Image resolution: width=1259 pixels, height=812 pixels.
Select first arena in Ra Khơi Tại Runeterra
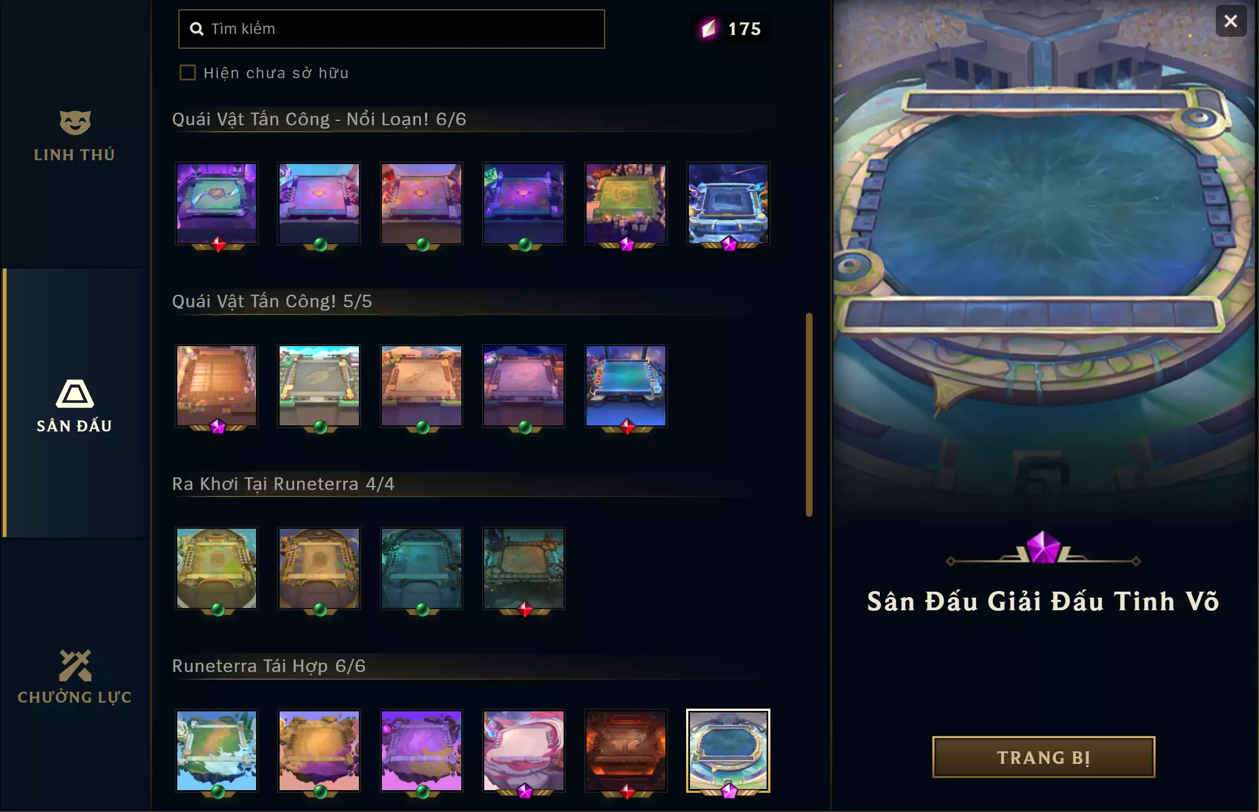[217, 568]
